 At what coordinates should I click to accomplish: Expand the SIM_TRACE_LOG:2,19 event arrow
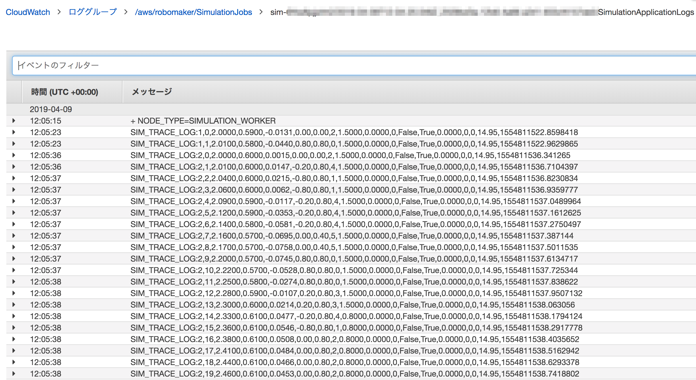14,374
